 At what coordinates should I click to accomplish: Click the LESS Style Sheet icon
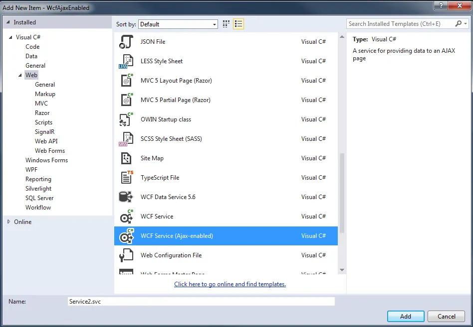pyautogui.click(x=126, y=61)
